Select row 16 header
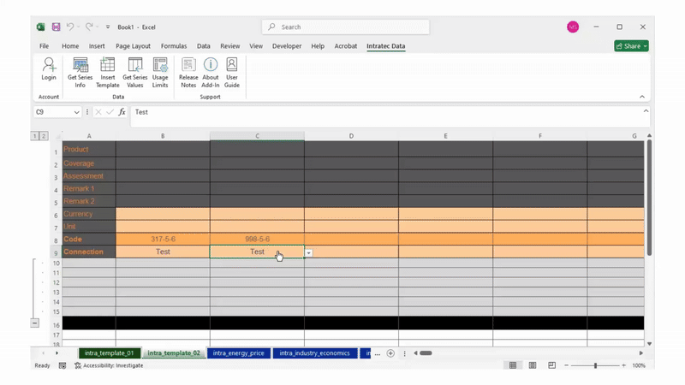Image resolution: width=685 pixels, height=385 pixels. (56, 325)
